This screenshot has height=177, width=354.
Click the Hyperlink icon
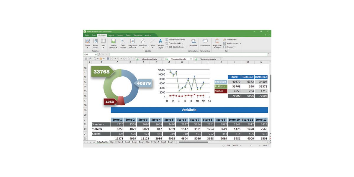pyautogui.click(x=193, y=42)
